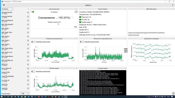Star the CapXTRA Reloaded station
The height and width of the screenshot is (98, 175).
(x=28, y=76)
